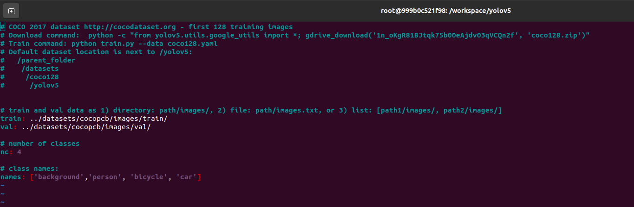Click the 'bicycle' class name string
Image resolution: width=634 pixels, height=207 pixels.
pyautogui.click(x=149, y=177)
